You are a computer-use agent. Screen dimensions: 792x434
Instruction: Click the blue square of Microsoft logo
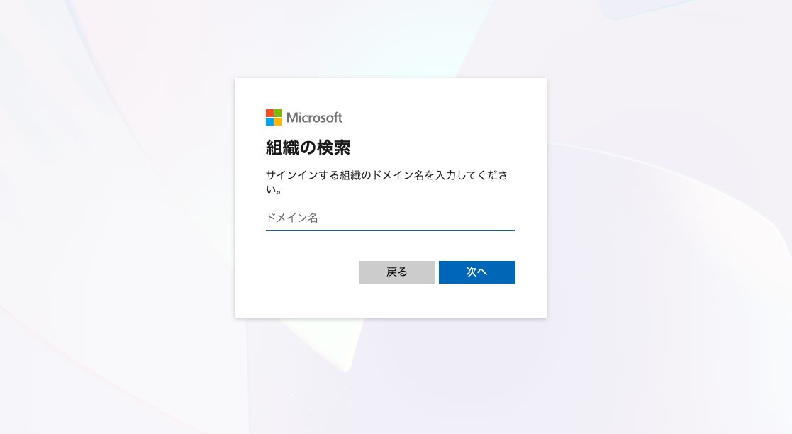(x=269, y=122)
